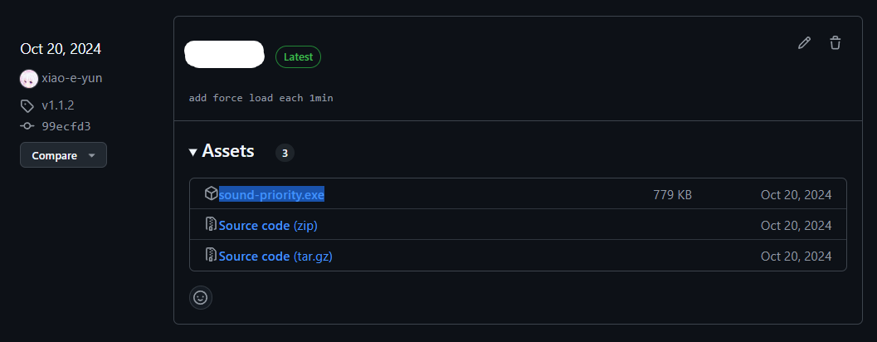This screenshot has width=877, height=342.
Task: Click the commit icon beside 99ecfd3
Action: (27, 126)
